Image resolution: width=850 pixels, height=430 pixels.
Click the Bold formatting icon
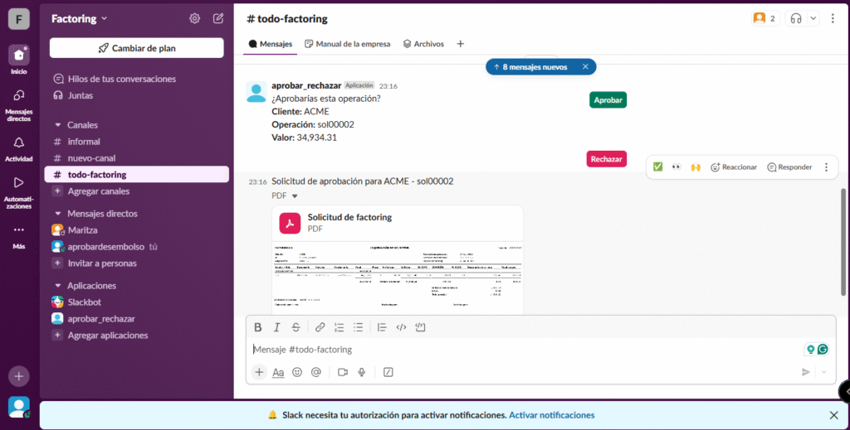pos(258,327)
